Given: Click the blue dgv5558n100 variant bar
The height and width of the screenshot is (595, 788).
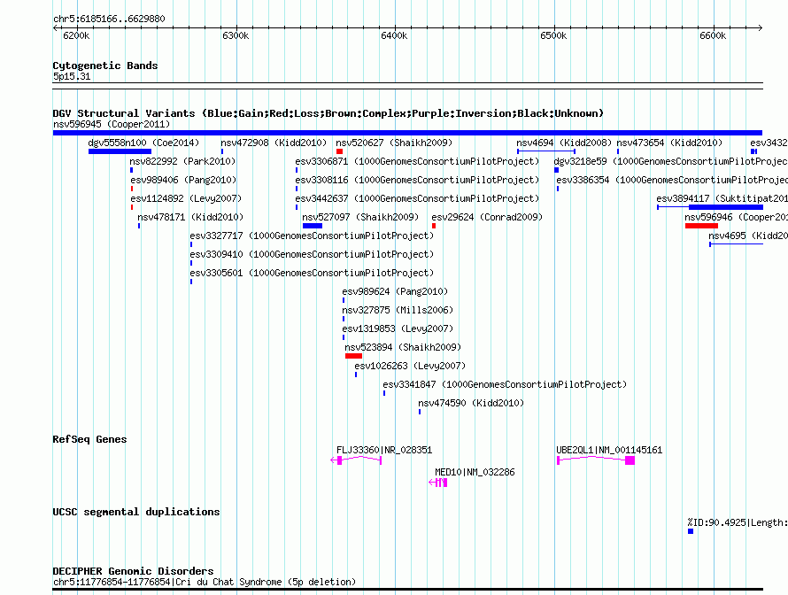Looking at the screenshot, I should (120, 151).
